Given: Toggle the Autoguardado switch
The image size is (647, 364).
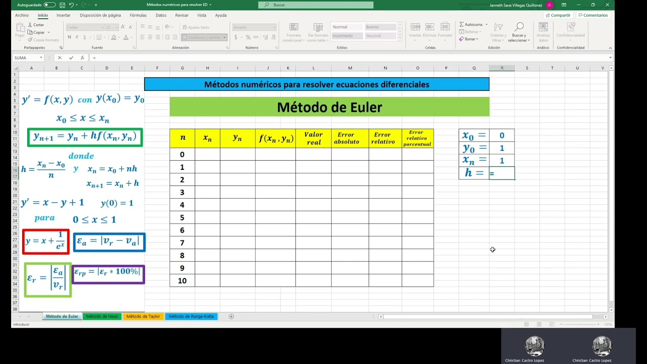Looking at the screenshot, I should click(50, 5).
